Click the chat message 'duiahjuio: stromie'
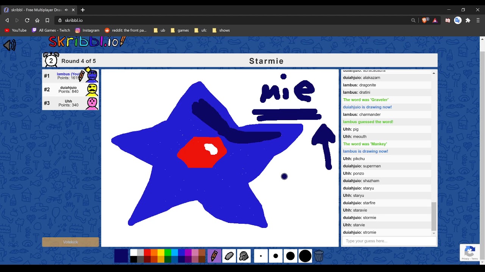Viewport: 485px width, 272px height. coord(360,232)
